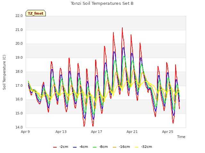Image resolution: width=205 pixels, height=153 pixels.
Task: Click the highest red -2cm peak above 21.0
Action: (x=122, y=28)
